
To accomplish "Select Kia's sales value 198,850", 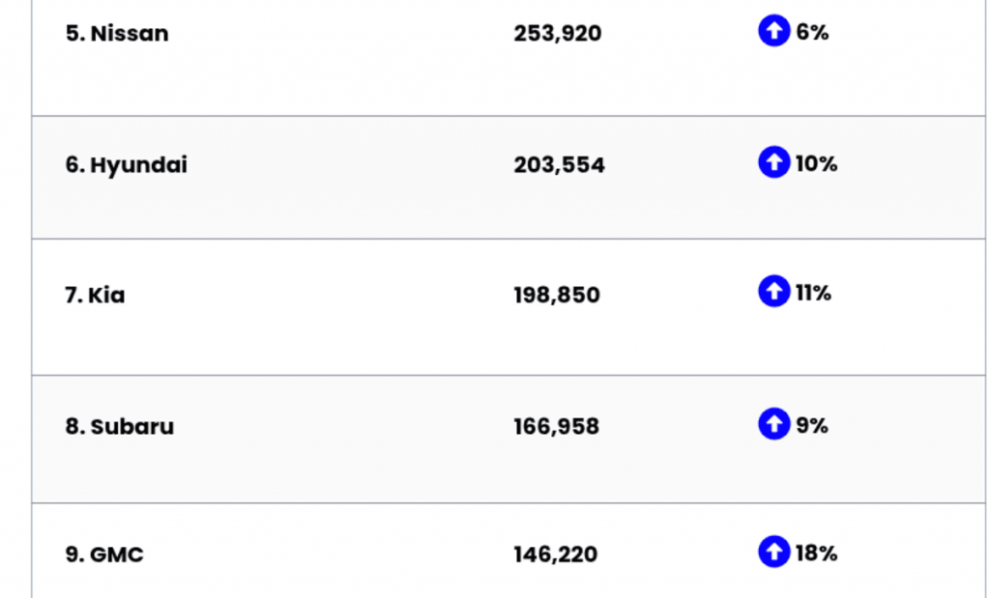I will pyautogui.click(x=556, y=296).
